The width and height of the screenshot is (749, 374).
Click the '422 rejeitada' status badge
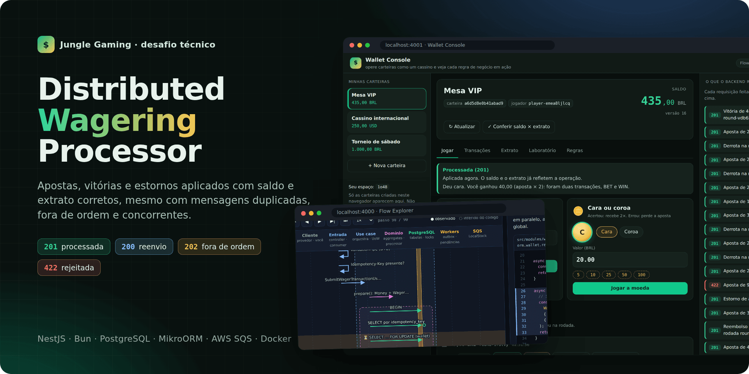click(x=69, y=268)
